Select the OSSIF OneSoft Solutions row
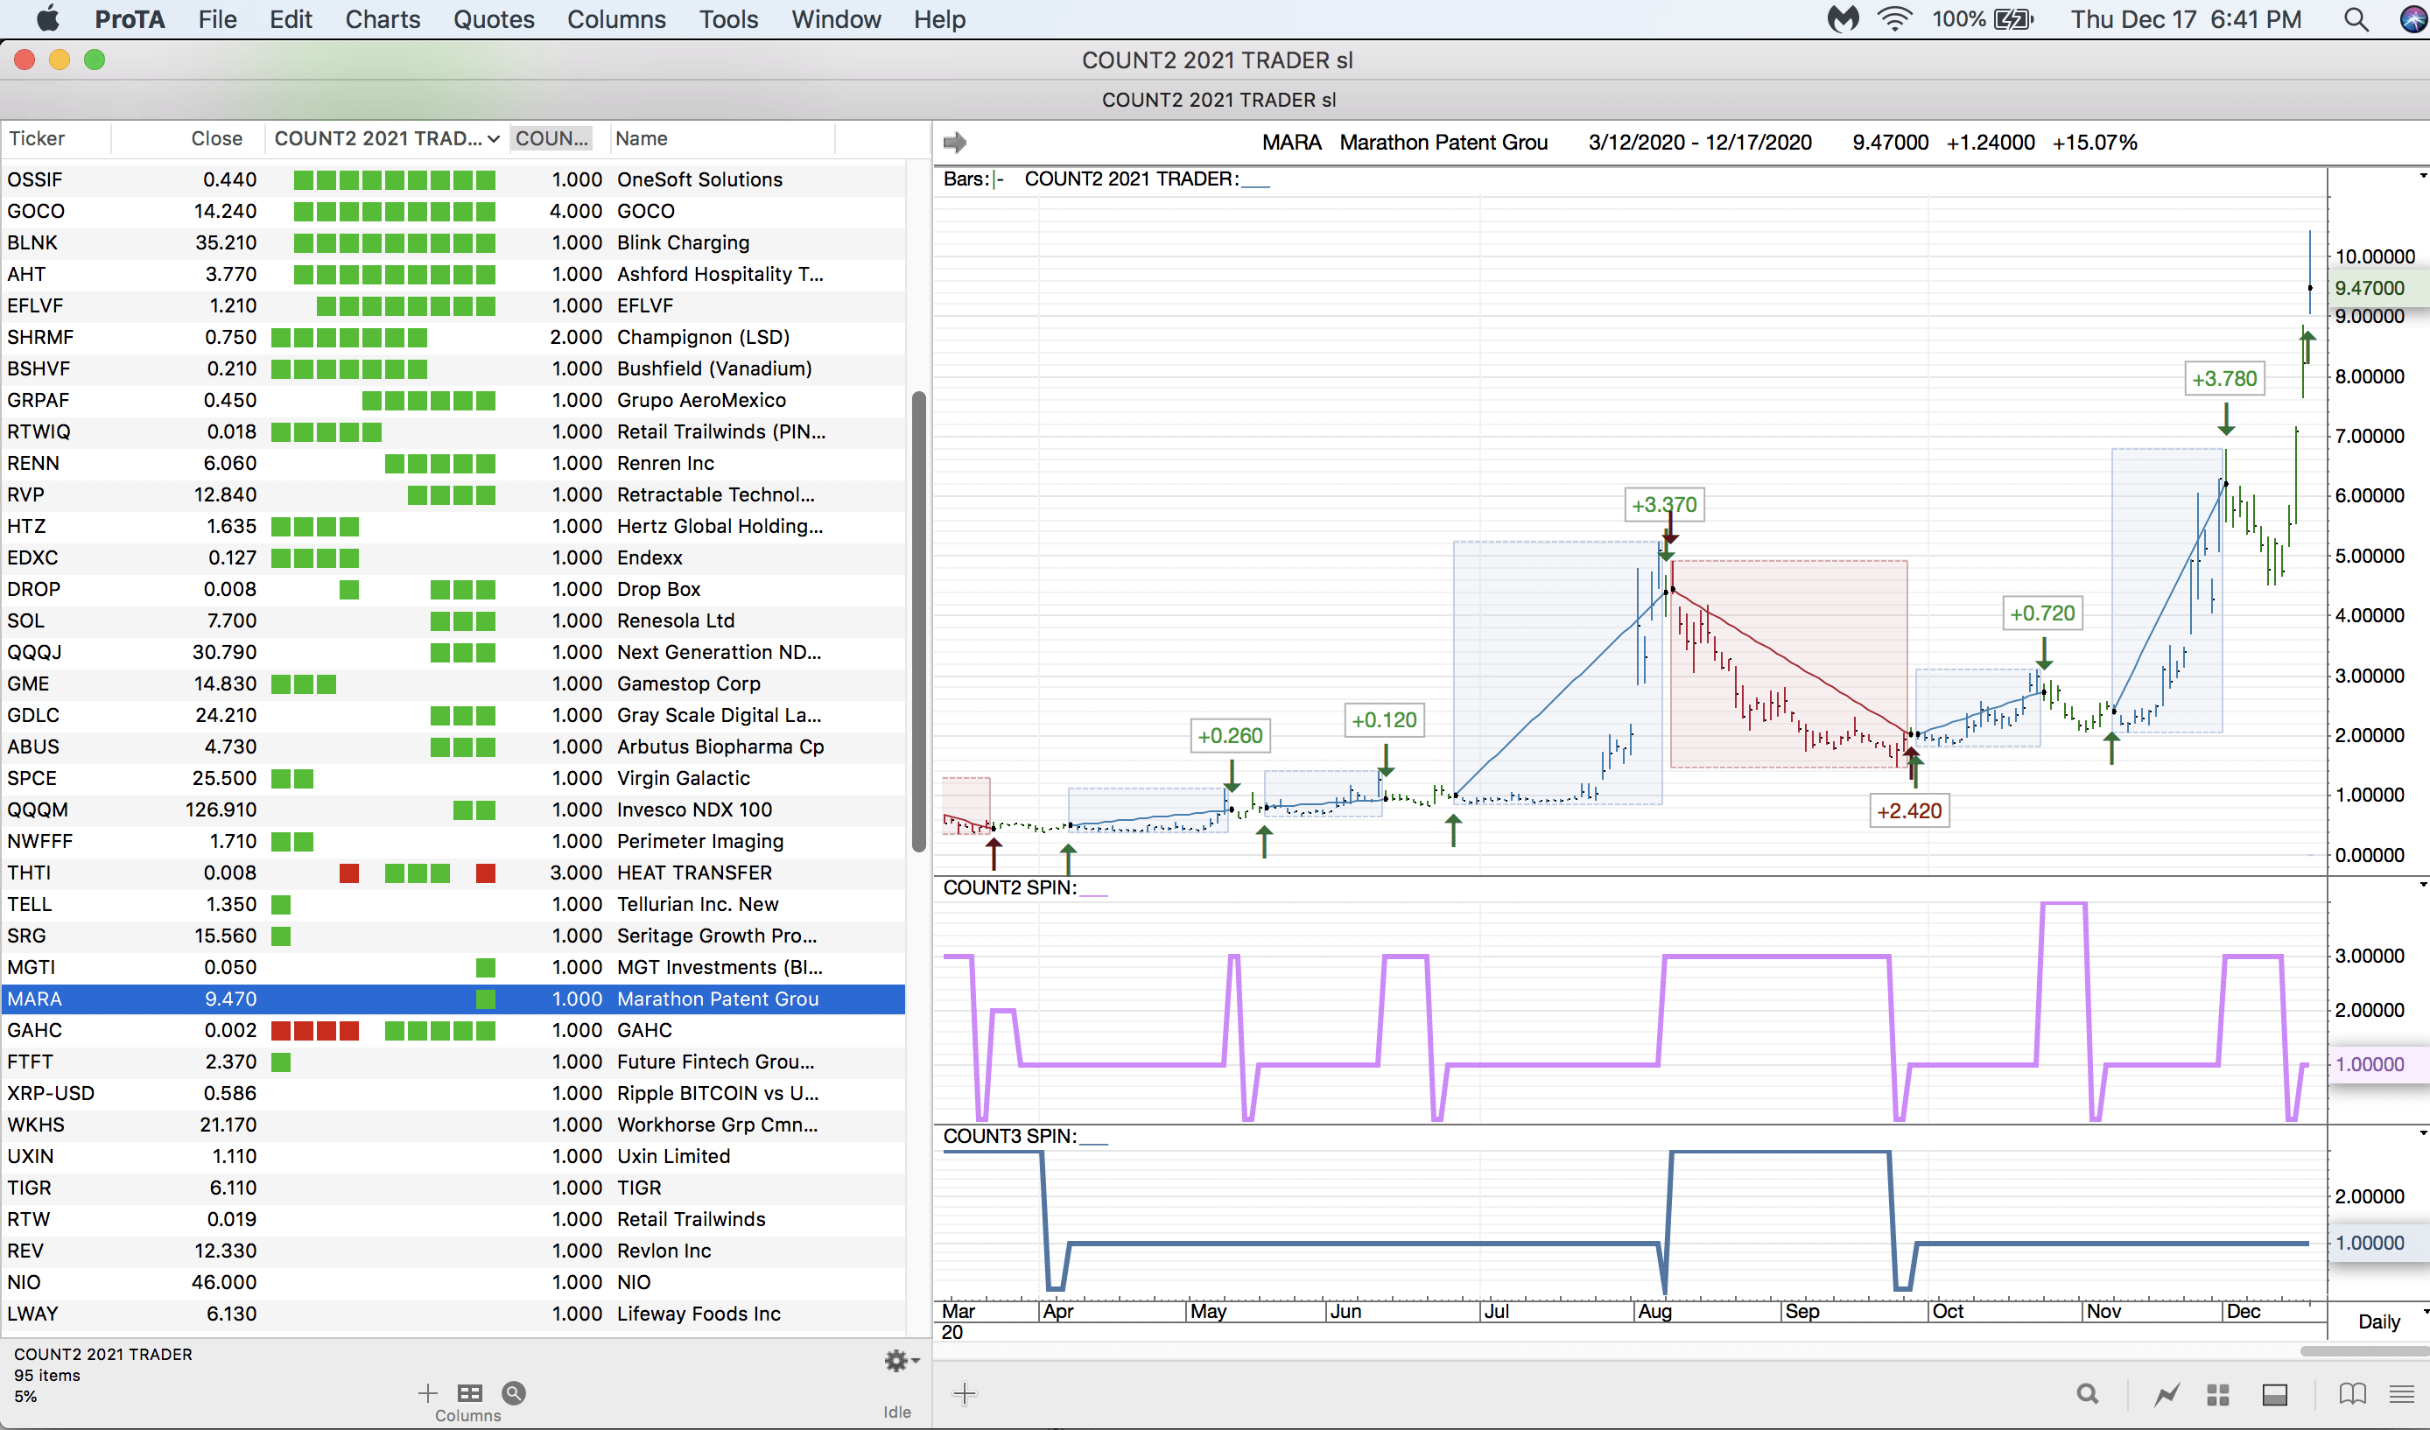This screenshot has width=2430, height=1430. coord(453,179)
